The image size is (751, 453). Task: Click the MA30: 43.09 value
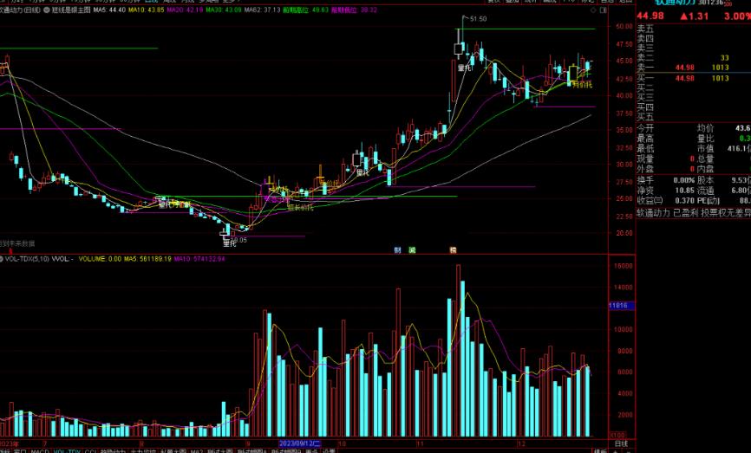pos(224,10)
